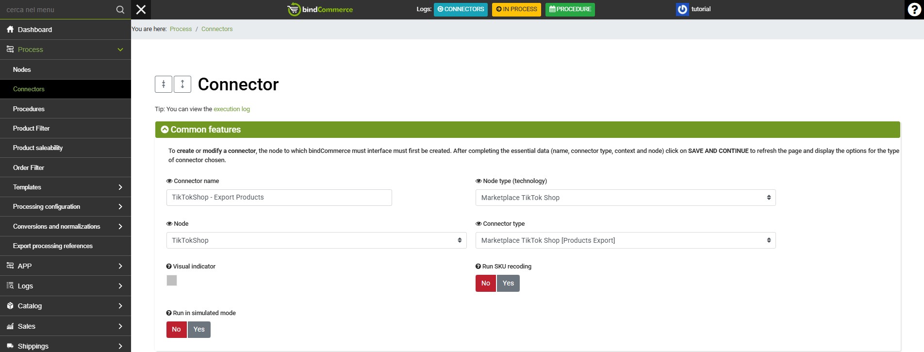Click the expand-all sections icon button
Screen dimensions: 924x352
pyautogui.click(x=182, y=84)
